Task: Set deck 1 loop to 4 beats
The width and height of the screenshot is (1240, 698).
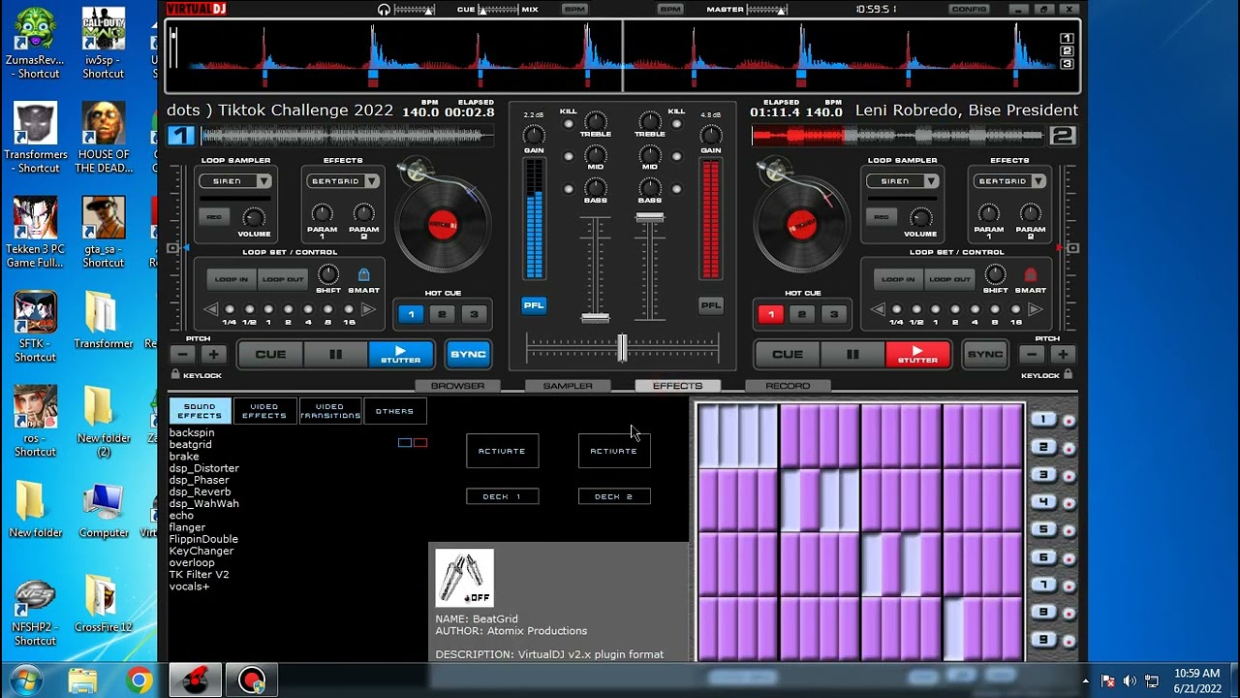Action: point(308,310)
